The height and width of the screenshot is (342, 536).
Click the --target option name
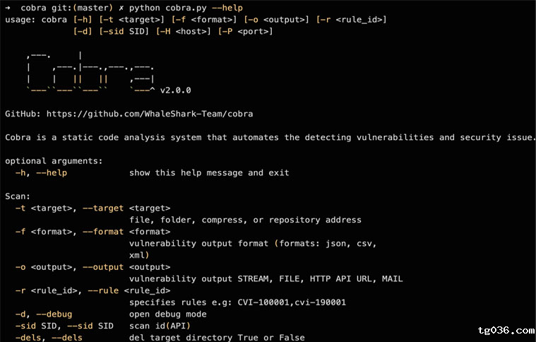103,208
